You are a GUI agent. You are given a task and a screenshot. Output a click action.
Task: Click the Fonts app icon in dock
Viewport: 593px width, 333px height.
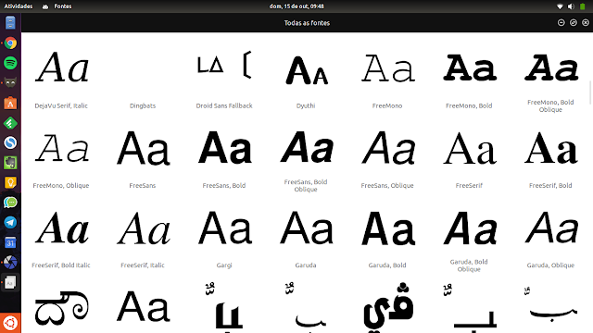click(x=10, y=282)
